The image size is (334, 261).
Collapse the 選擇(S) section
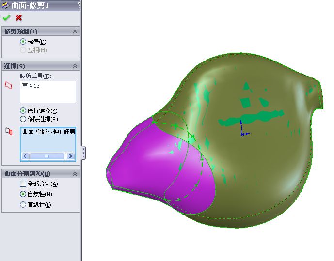(x=75, y=66)
